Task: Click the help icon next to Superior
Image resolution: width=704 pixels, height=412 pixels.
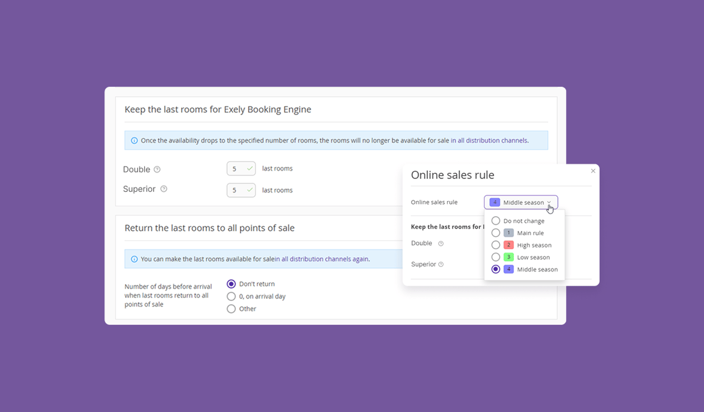Action: pyautogui.click(x=164, y=189)
